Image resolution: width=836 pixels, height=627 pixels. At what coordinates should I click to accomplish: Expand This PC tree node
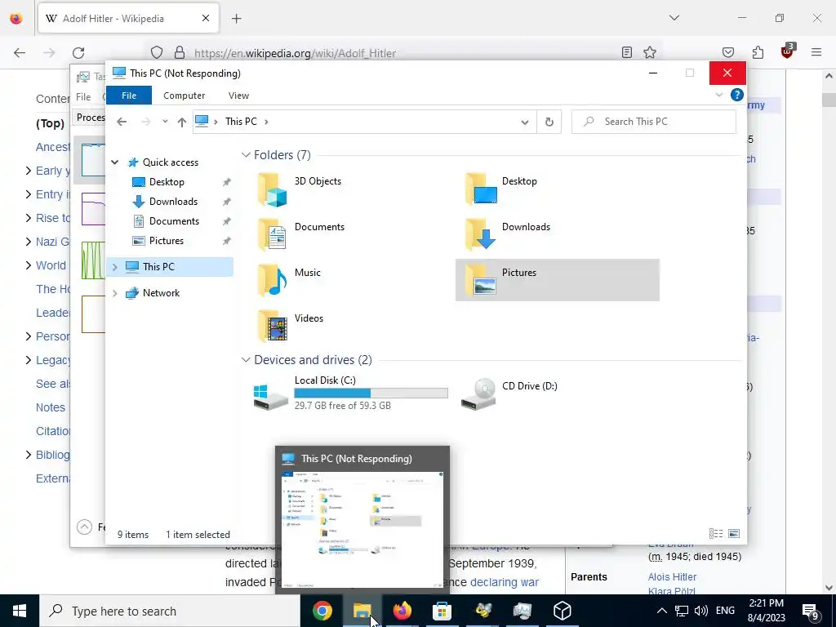point(114,267)
